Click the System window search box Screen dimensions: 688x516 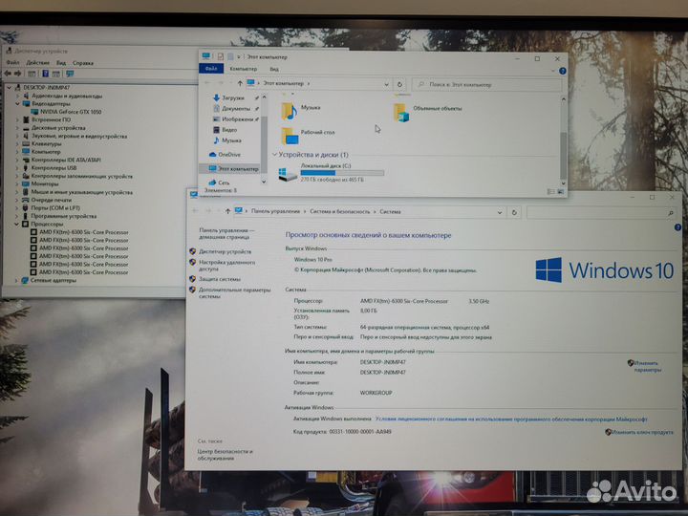click(602, 213)
